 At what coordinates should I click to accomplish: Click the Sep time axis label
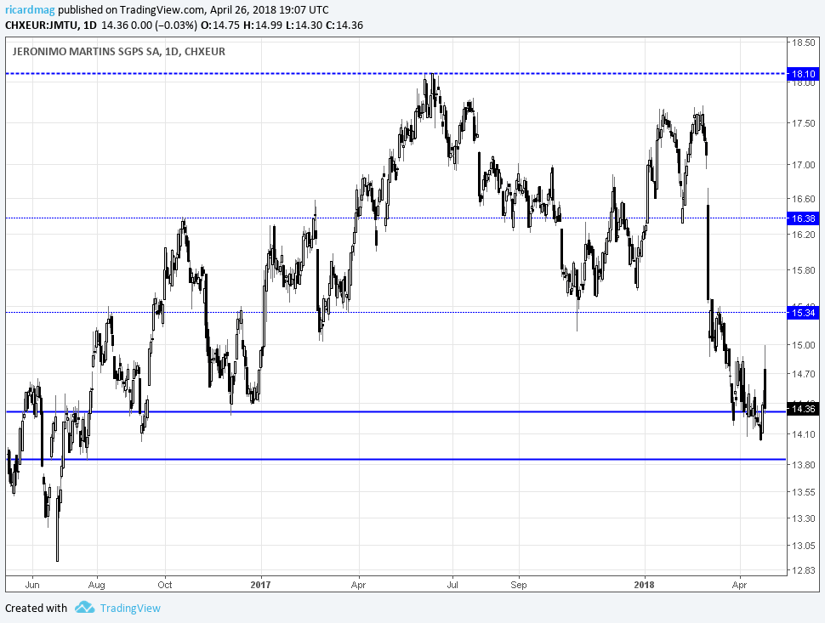pos(518,585)
